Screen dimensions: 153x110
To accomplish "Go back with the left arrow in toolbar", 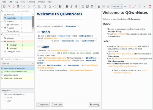I will pyautogui.click(x=24, y=7).
